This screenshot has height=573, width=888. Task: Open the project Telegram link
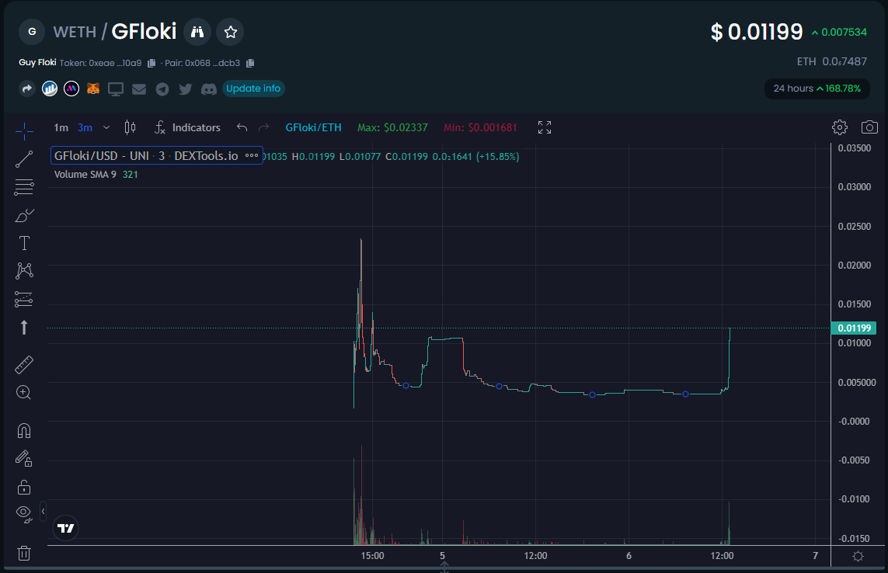162,89
